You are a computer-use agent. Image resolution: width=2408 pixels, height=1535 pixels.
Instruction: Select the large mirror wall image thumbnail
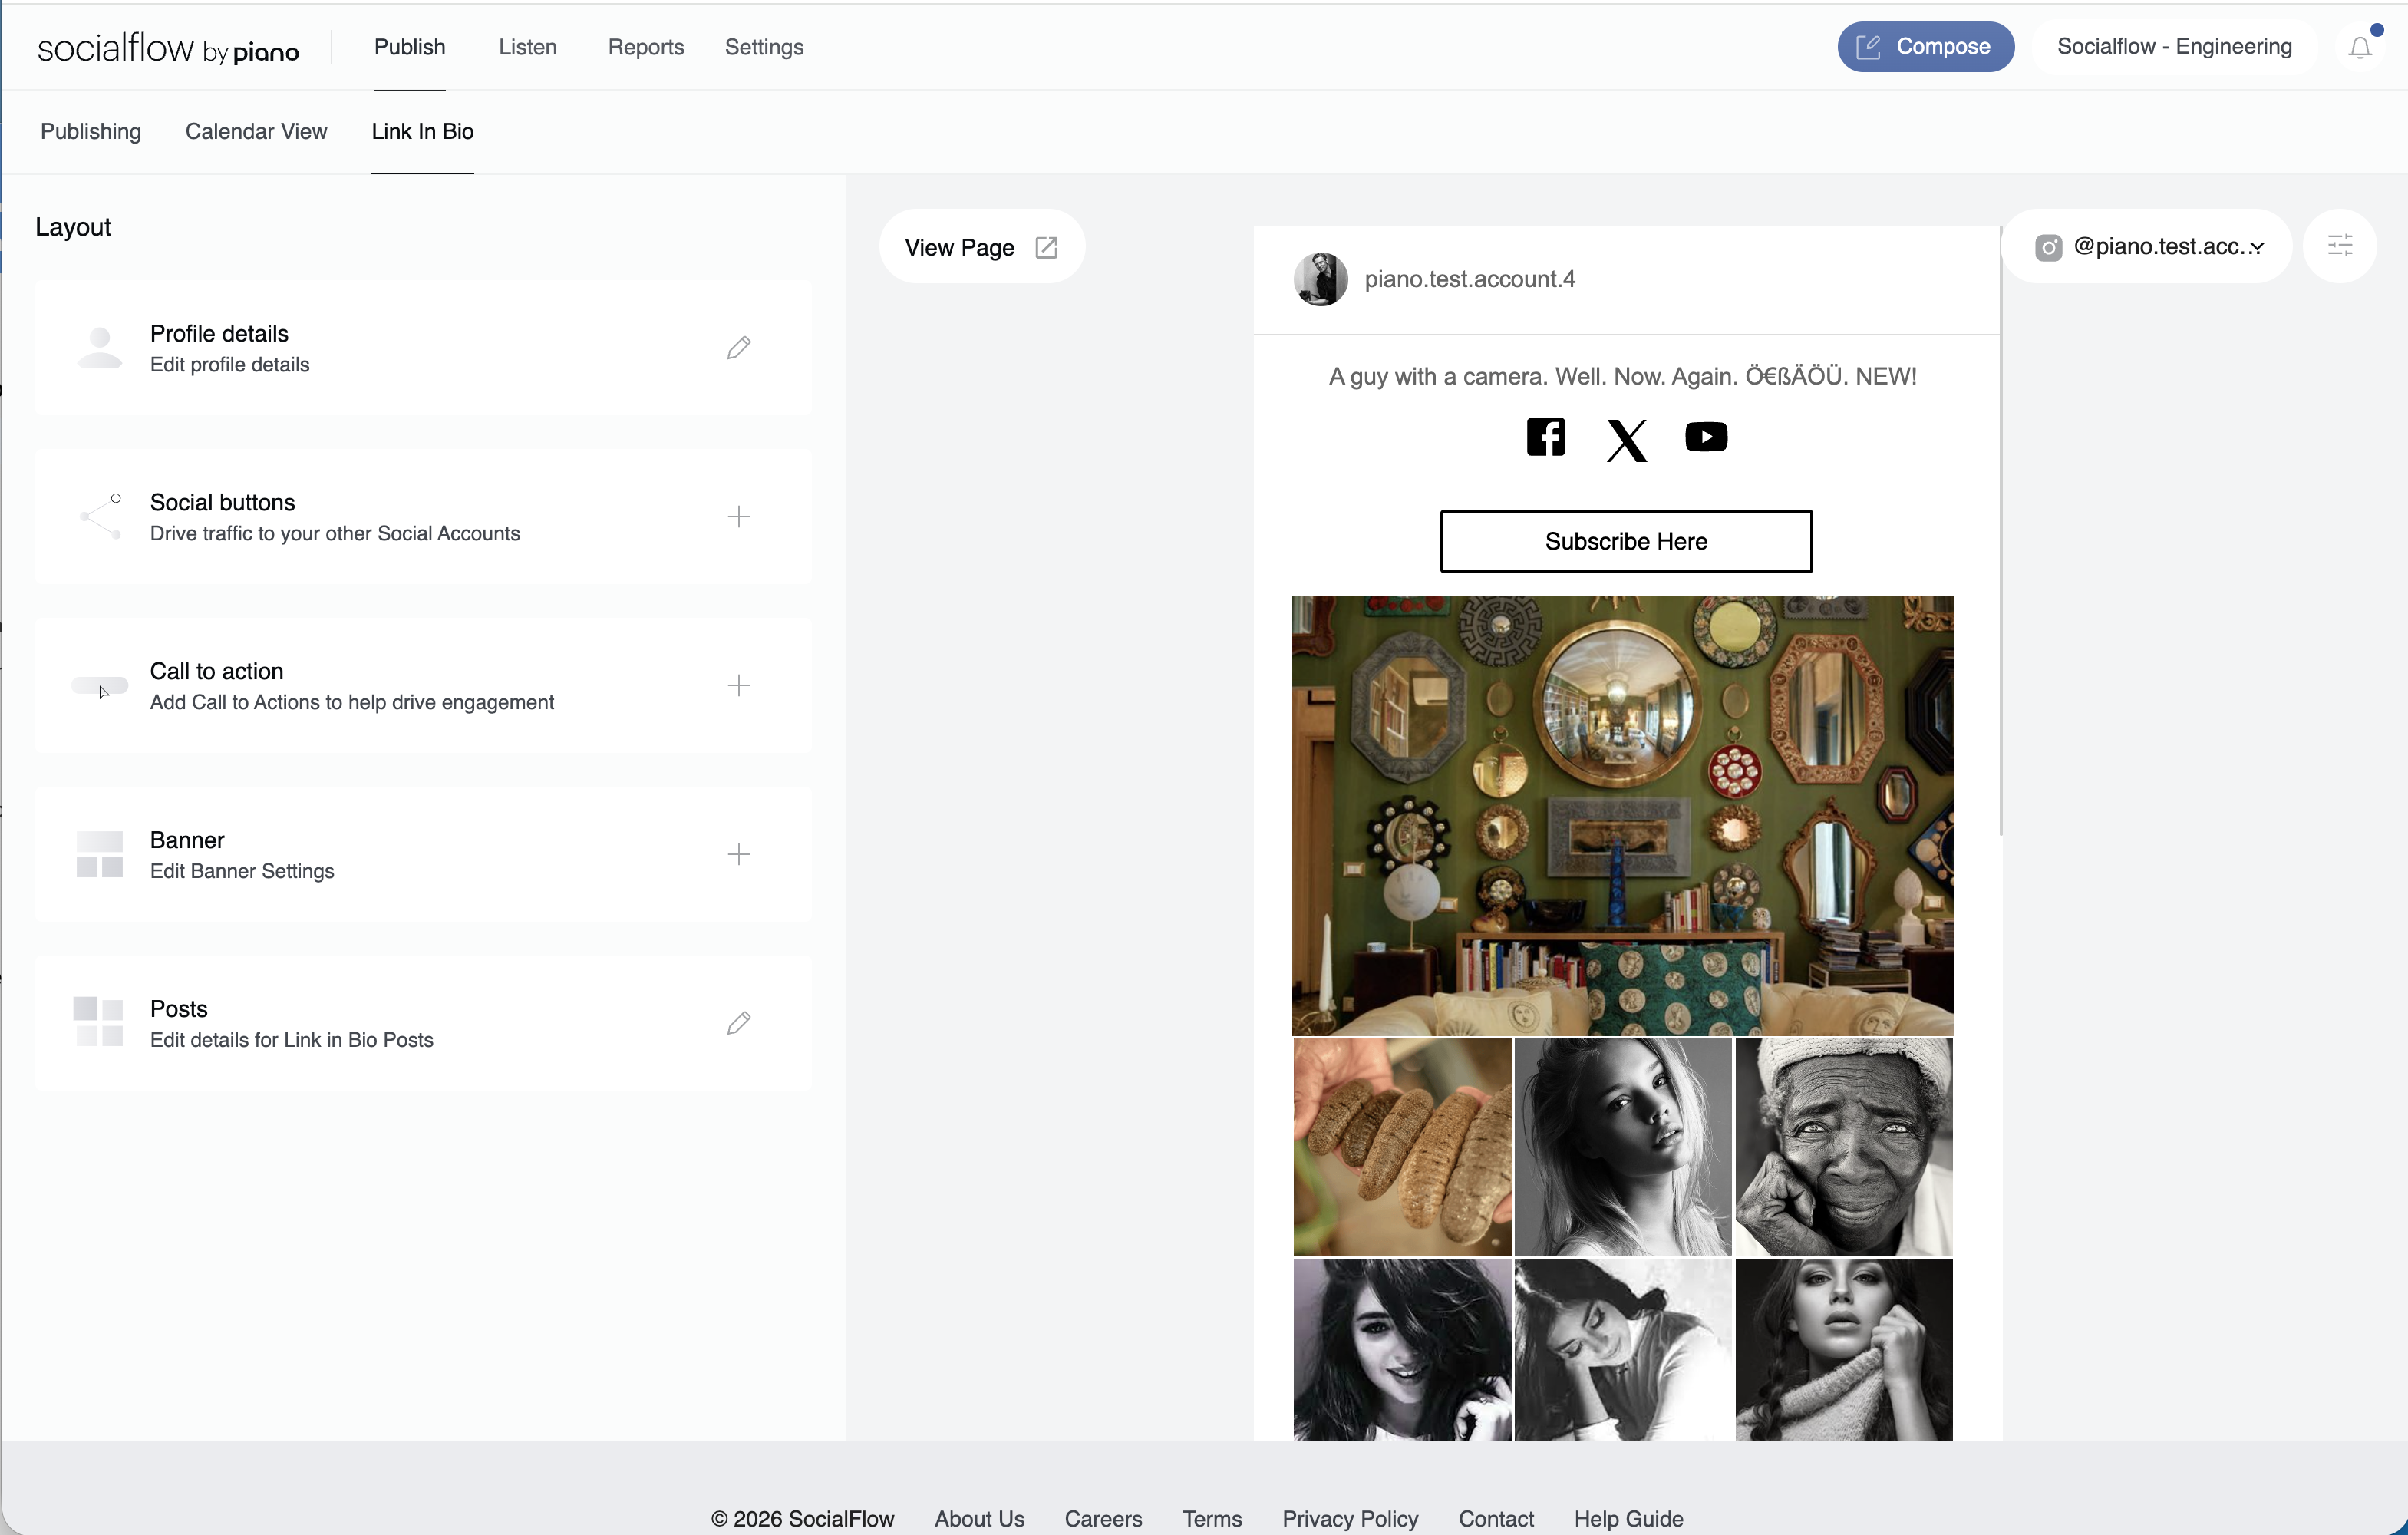click(x=1622, y=815)
